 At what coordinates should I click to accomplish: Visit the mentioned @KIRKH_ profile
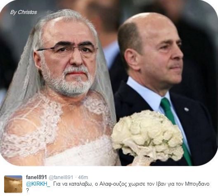[38, 184]
